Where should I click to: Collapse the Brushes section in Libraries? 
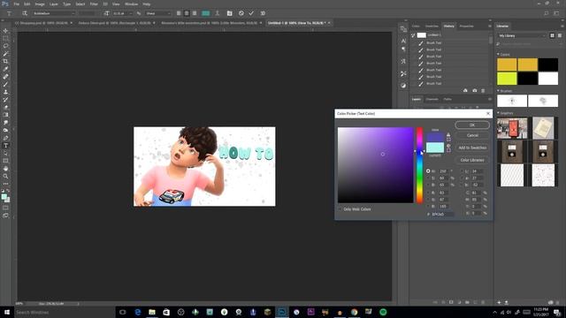point(499,91)
